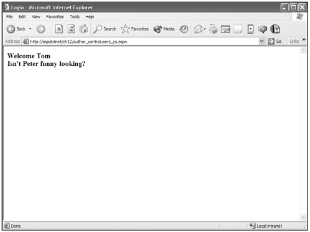Click the Edit page toolbar icon
This screenshot has width=310, height=232.
[226, 29]
